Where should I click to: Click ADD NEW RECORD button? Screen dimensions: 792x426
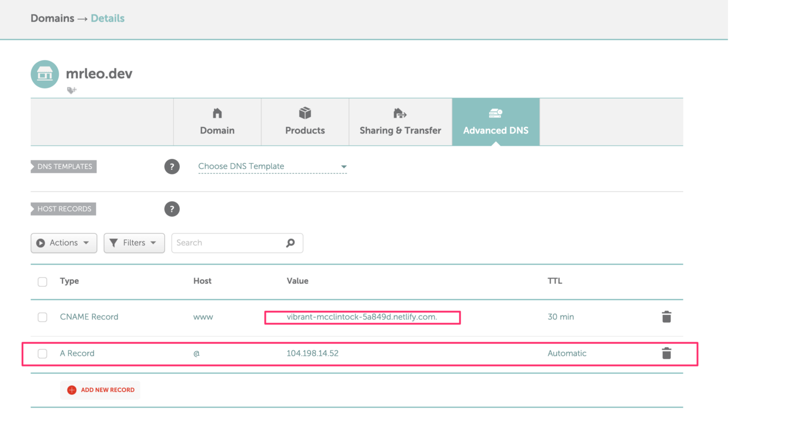[x=100, y=390]
